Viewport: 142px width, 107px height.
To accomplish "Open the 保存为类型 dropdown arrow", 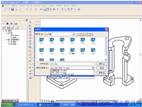I will point(93,68).
